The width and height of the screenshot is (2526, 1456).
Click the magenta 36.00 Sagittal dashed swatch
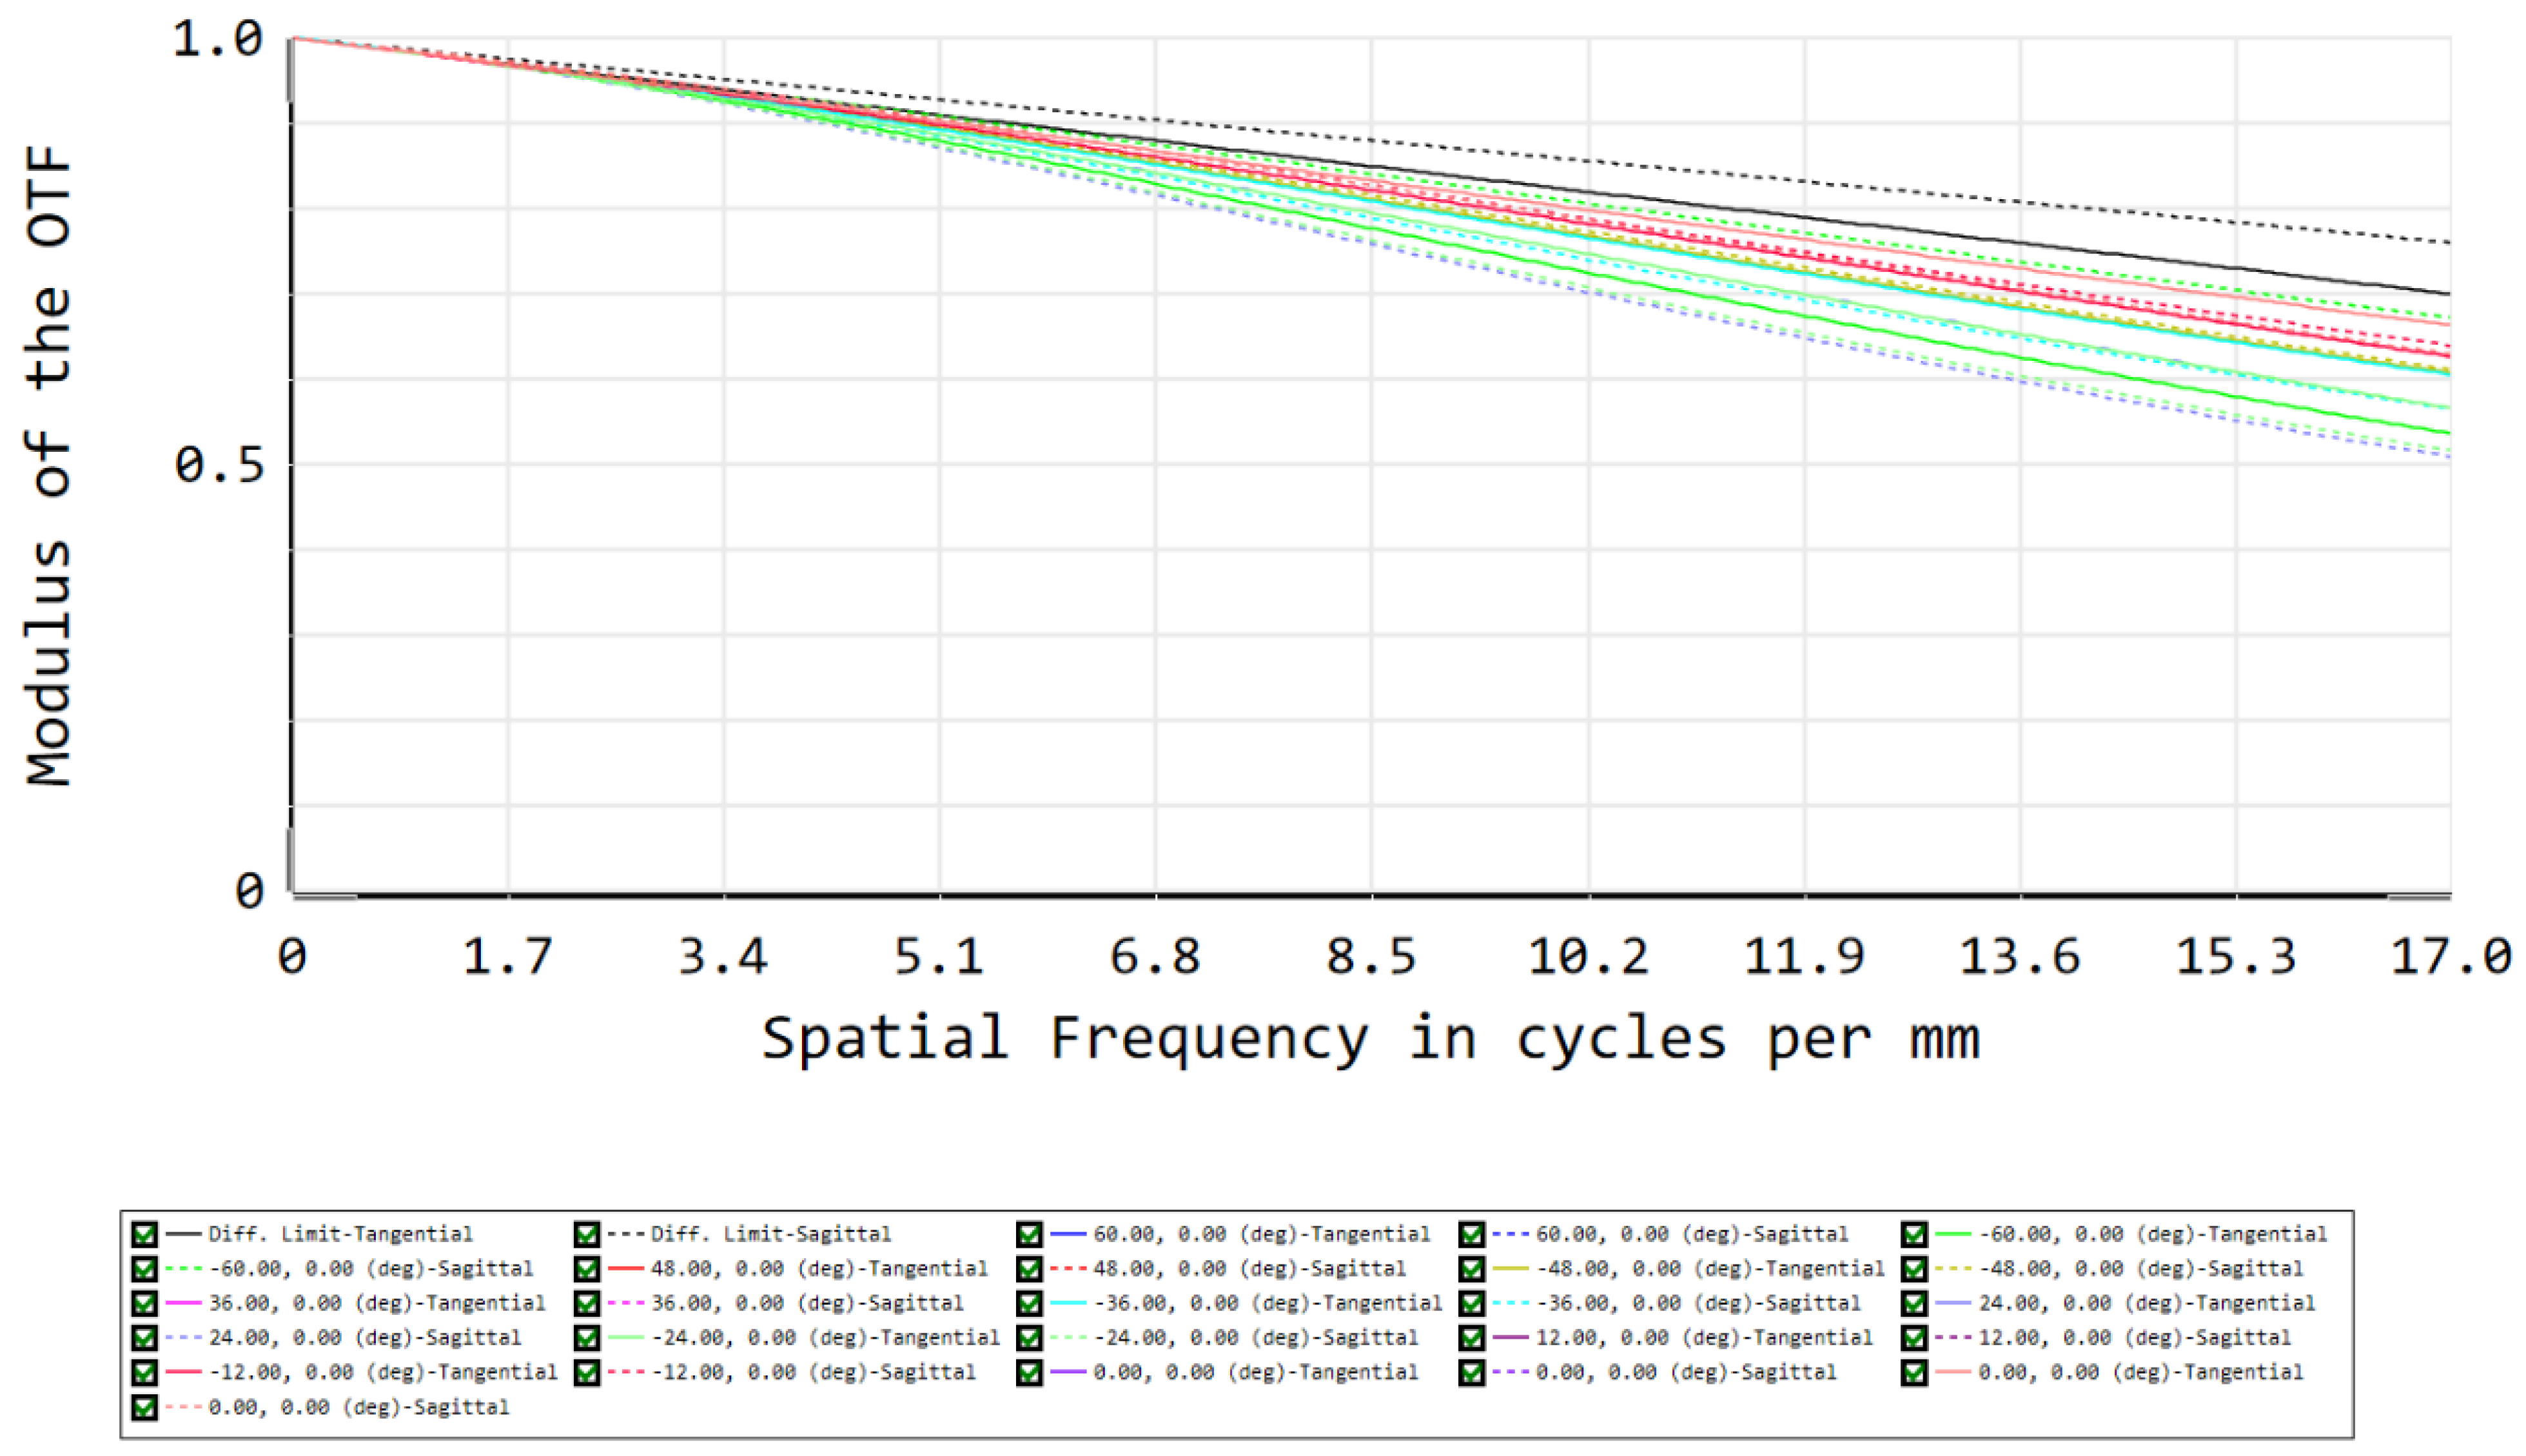coord(626,1304)
